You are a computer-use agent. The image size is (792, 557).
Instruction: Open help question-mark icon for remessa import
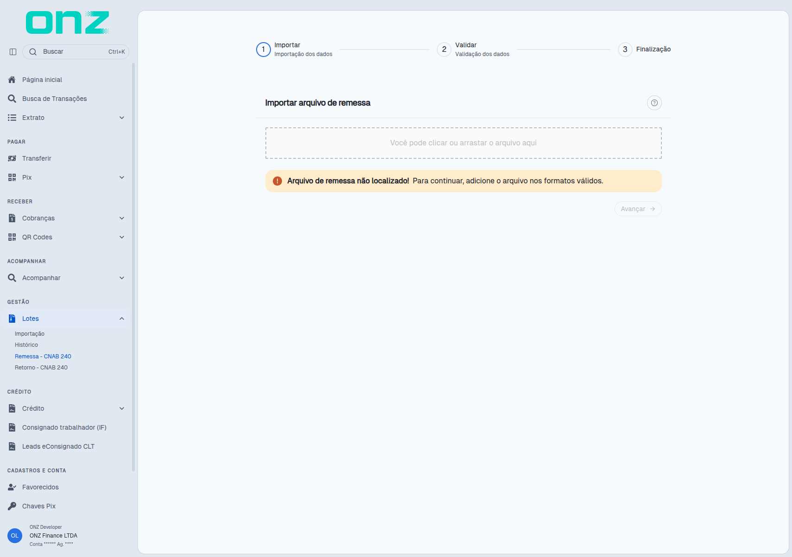coord(654,103)
